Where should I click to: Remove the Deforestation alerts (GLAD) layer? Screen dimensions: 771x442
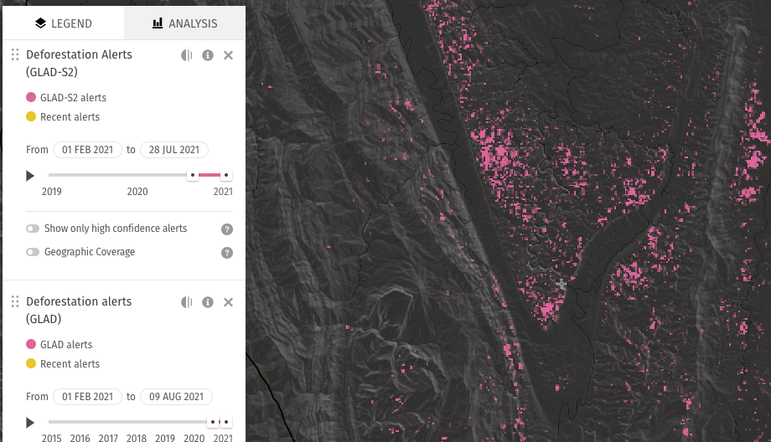click(228, 302)
